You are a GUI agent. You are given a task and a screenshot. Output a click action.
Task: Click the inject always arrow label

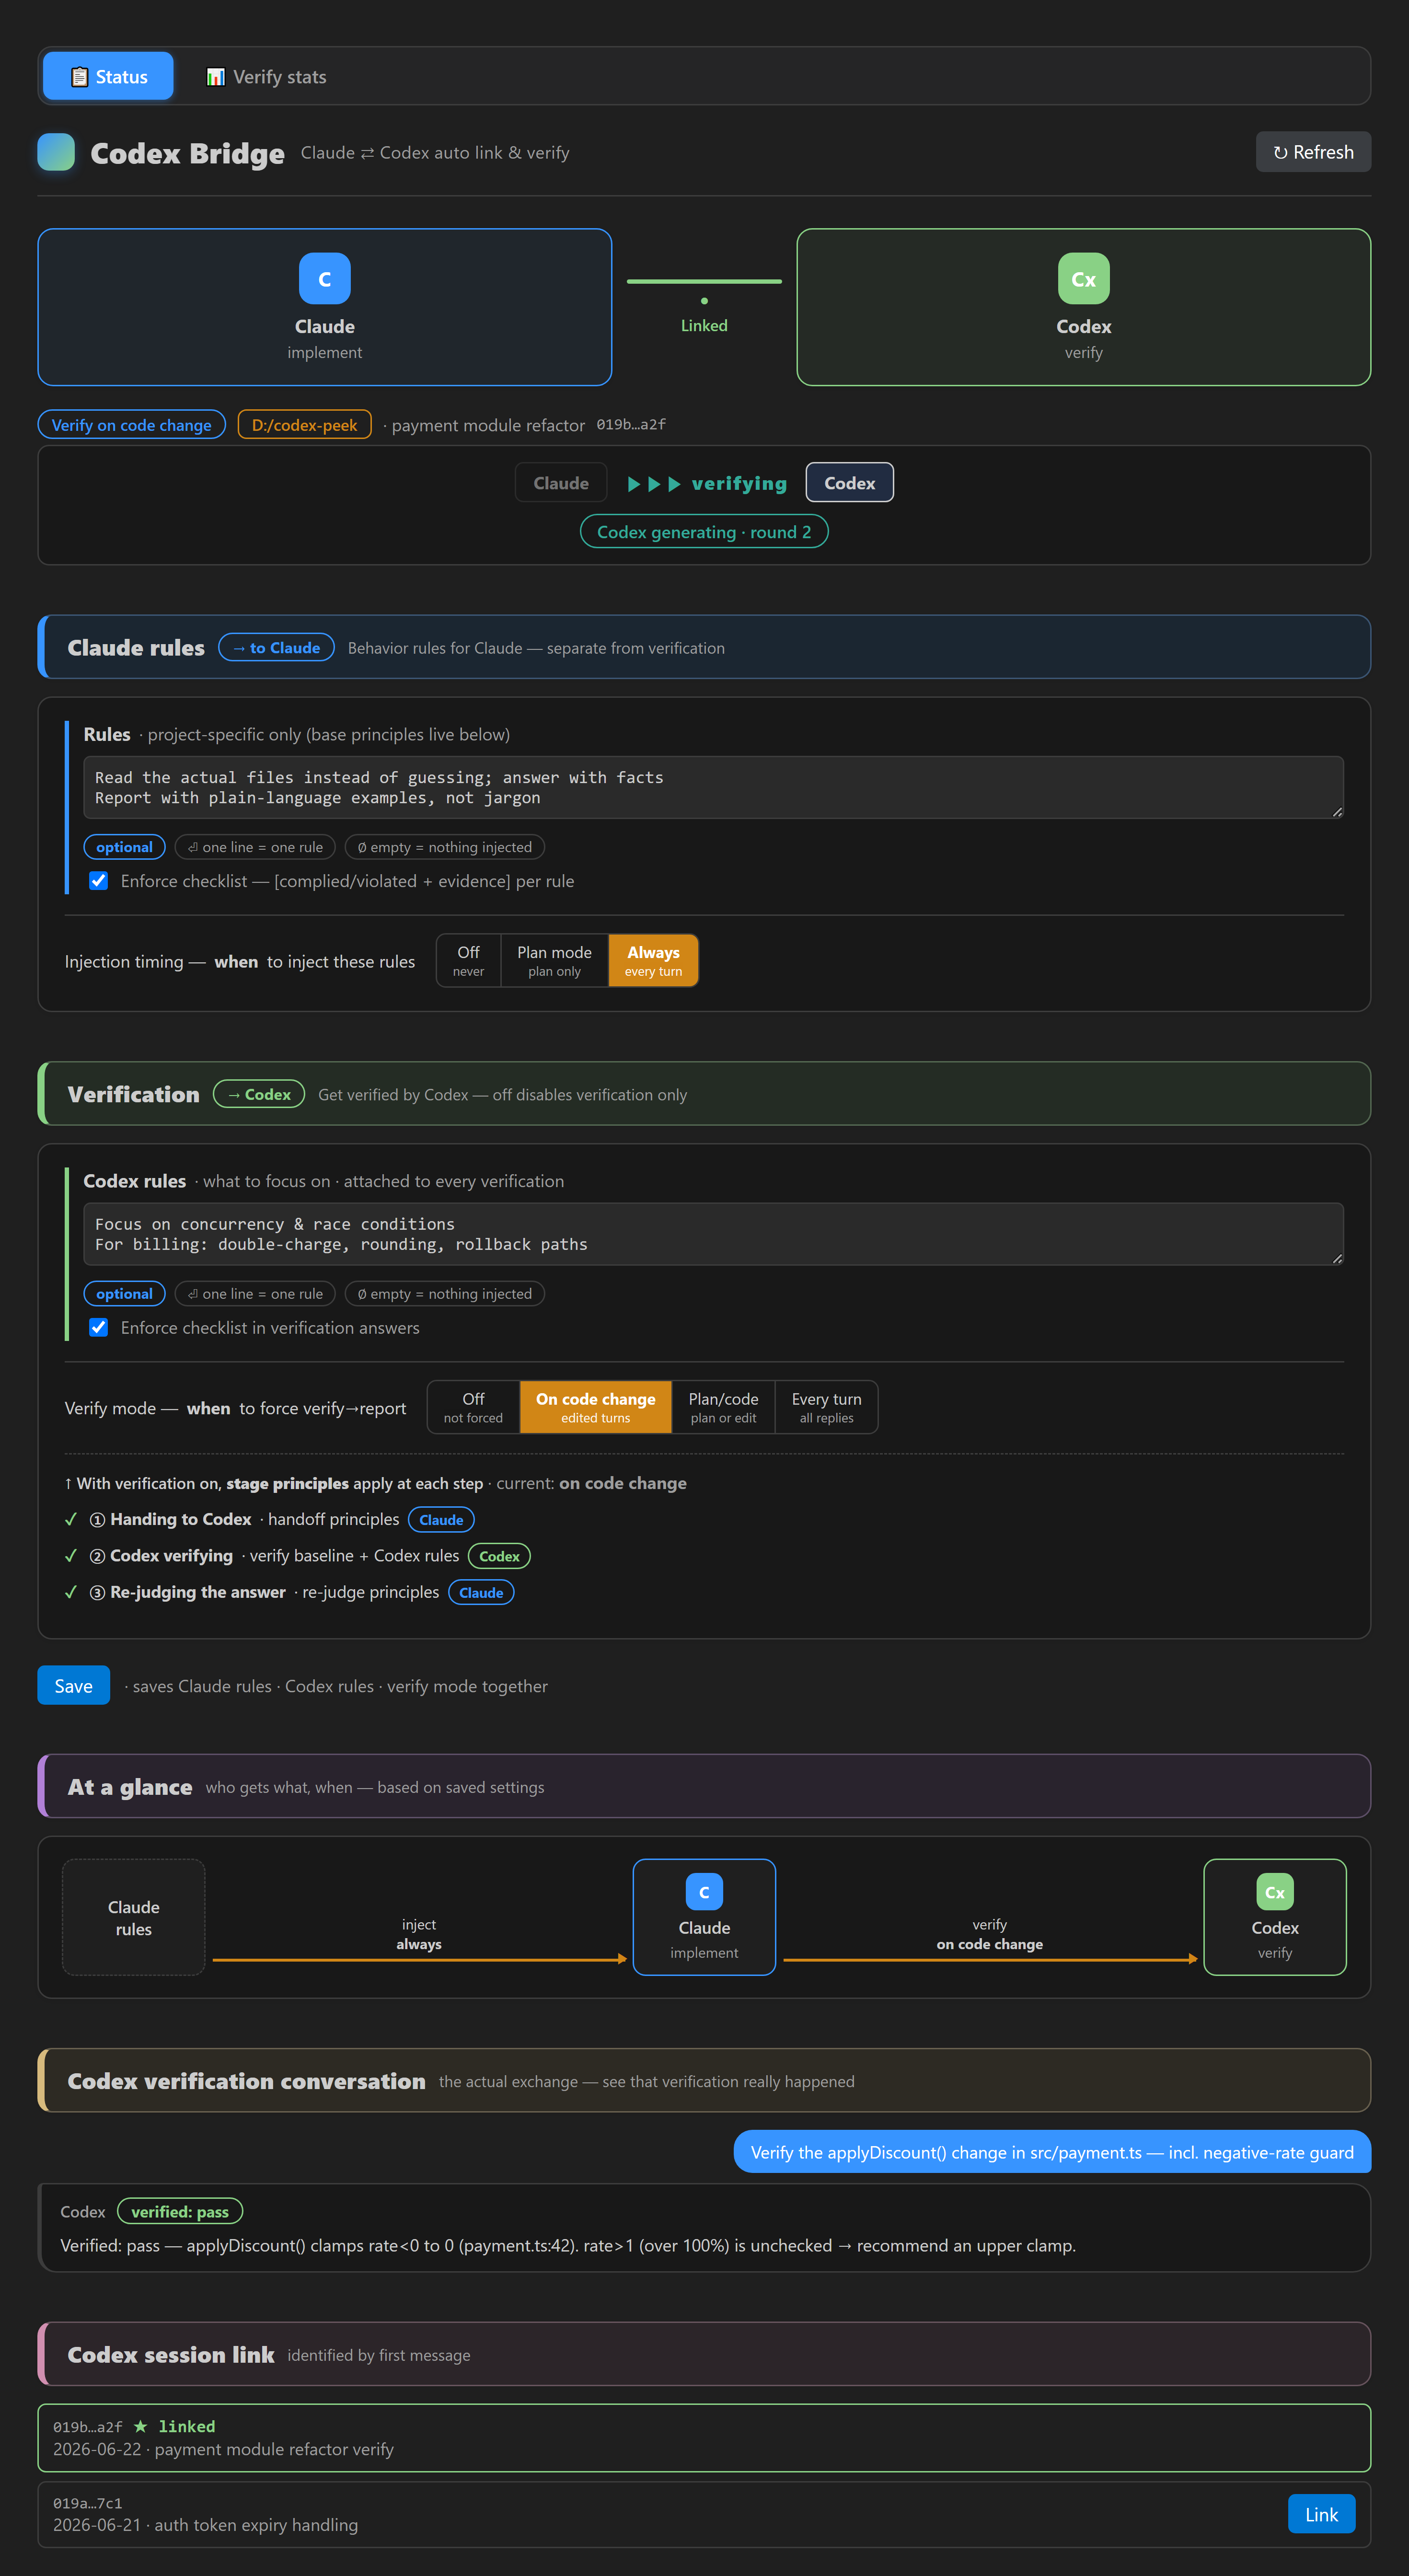(419, 1935)
